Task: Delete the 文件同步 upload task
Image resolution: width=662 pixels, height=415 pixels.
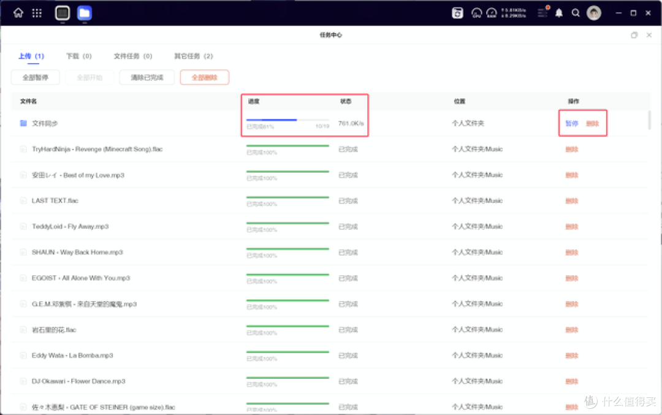Action: (x=592, y=123)
